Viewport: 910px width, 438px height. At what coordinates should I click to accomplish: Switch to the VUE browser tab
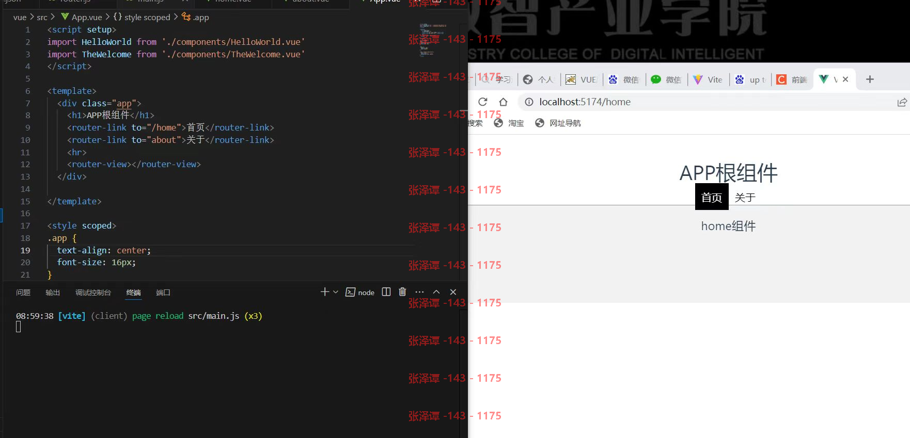click(581, 79)
